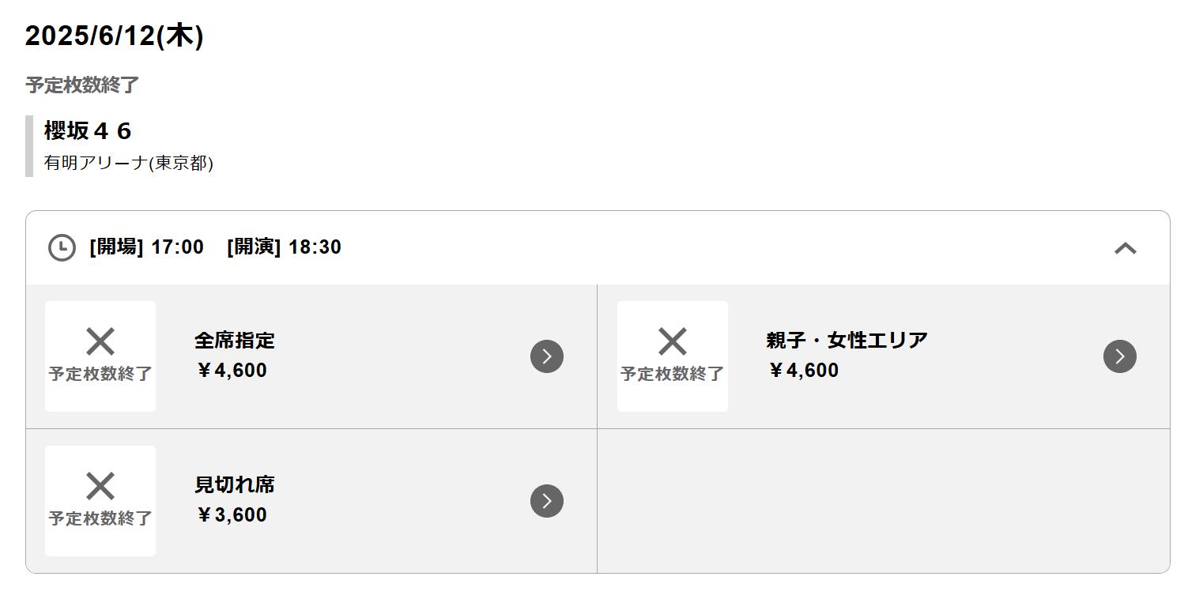Select the 全席指定 seat type label

pos(235,341)
